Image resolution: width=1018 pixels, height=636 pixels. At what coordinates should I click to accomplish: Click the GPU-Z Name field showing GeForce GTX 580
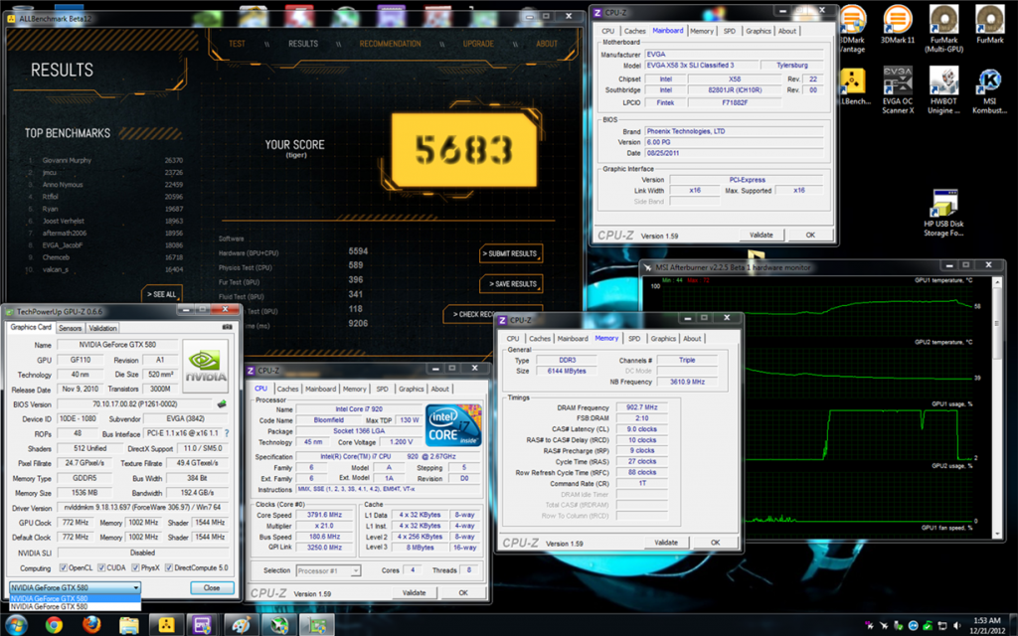(117, 345)
